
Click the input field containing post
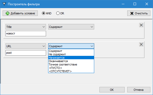pos(26,53)
